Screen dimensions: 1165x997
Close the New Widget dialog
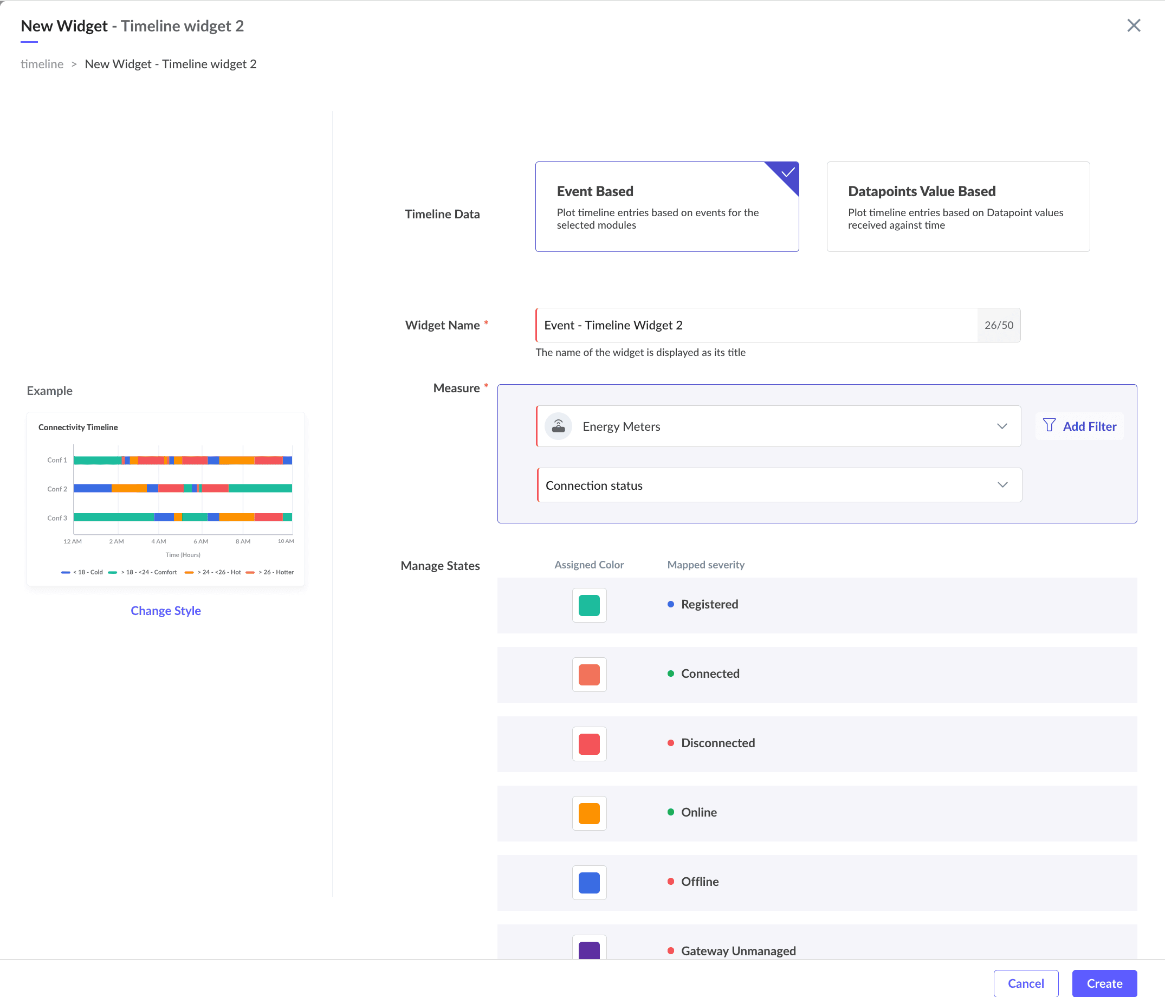(1134, 25)
